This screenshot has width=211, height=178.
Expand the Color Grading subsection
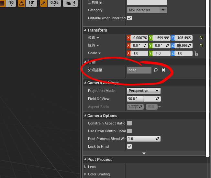(85, 174)
